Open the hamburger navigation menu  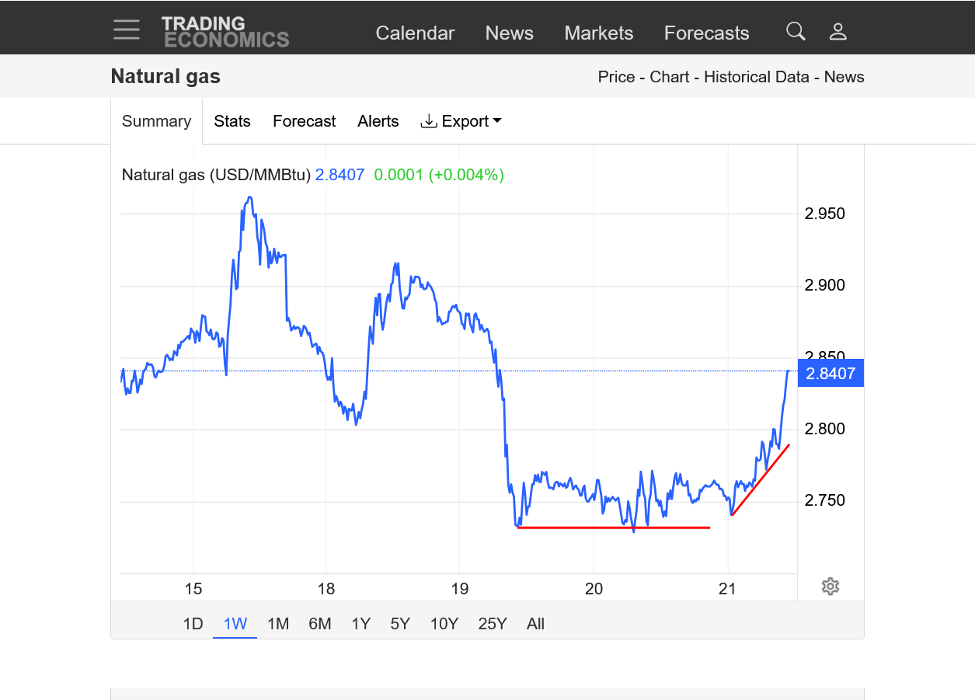[x=127, y=30]
